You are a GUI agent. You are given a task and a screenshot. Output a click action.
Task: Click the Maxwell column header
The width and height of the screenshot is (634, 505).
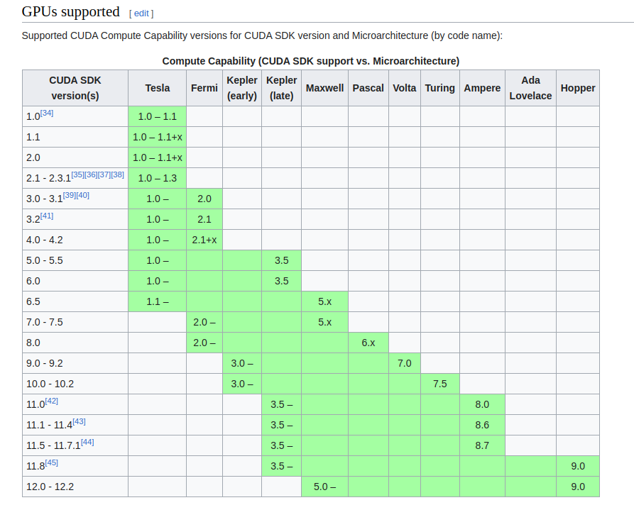[x=324, y=88]
